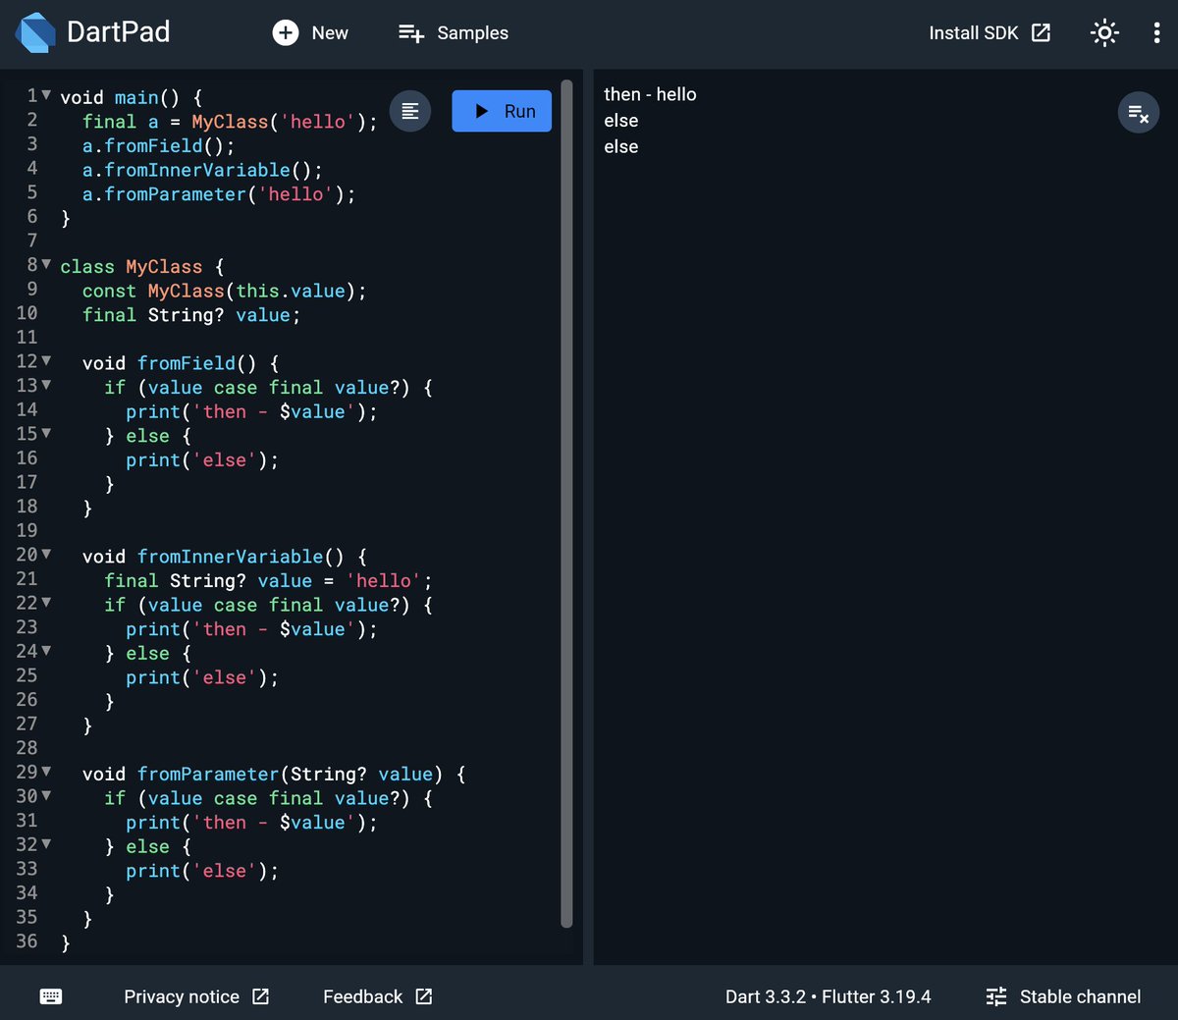Click the New plus icon
Viewport: 1178px width, 1020px height.
tap(285, 32)
